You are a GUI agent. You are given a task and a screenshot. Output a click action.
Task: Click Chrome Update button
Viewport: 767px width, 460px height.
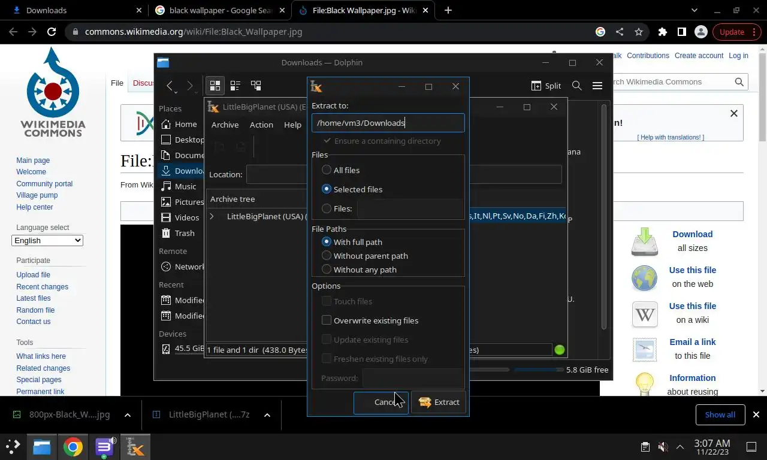tap(736, 32)
